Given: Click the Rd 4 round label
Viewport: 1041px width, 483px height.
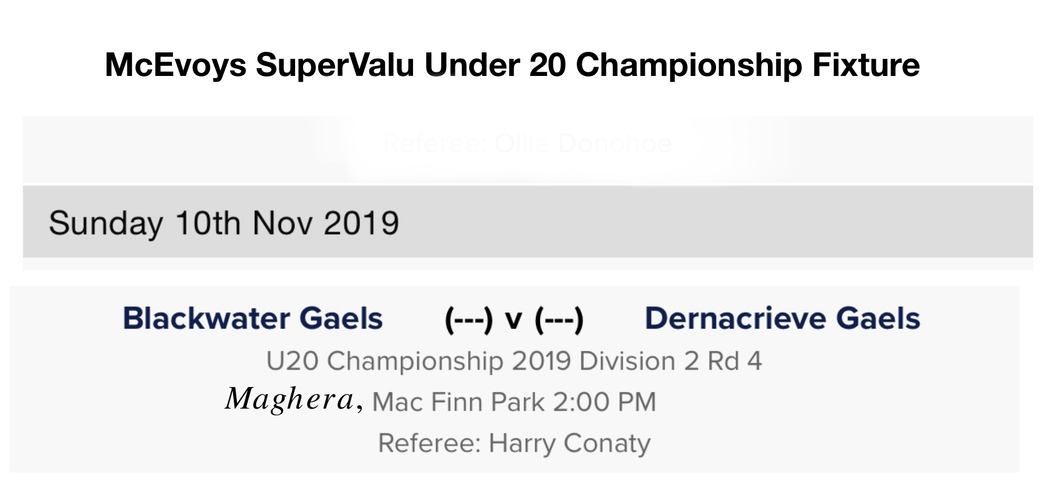Looking at the screenshot, I should [x=735, y=361].
